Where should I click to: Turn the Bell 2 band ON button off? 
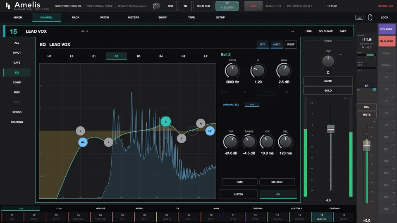tap(278, 194)
